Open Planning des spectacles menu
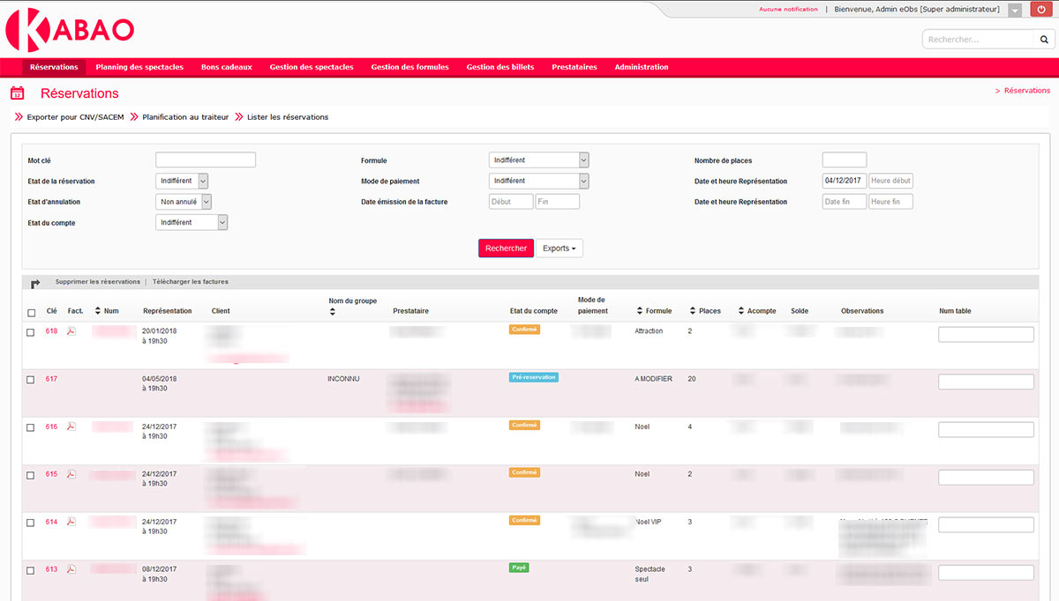 tap(139, 67)
